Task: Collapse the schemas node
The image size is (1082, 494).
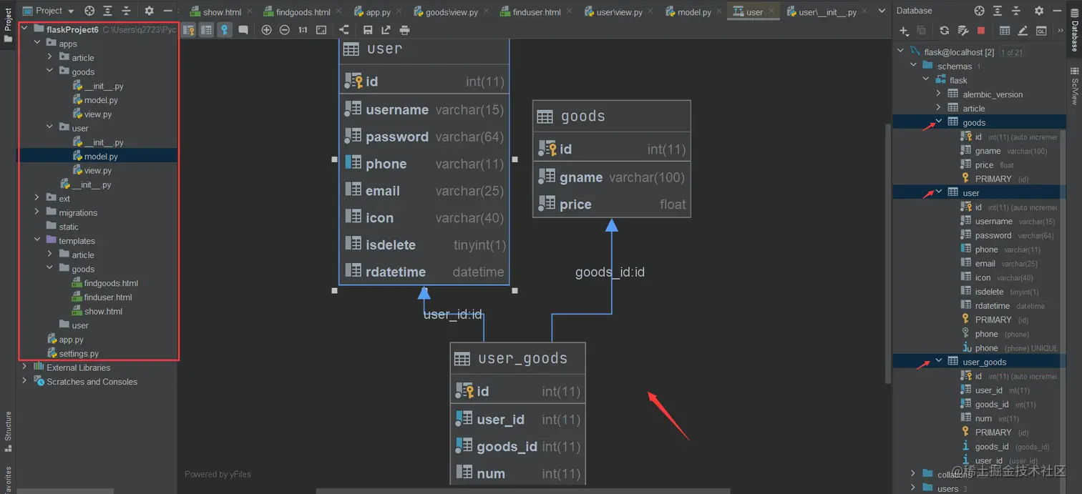Action: 914,65
